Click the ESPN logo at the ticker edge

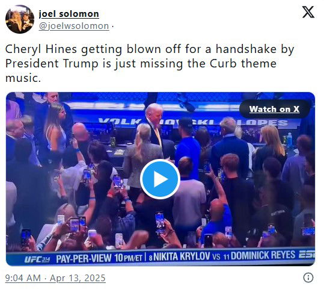pos(307,254)
